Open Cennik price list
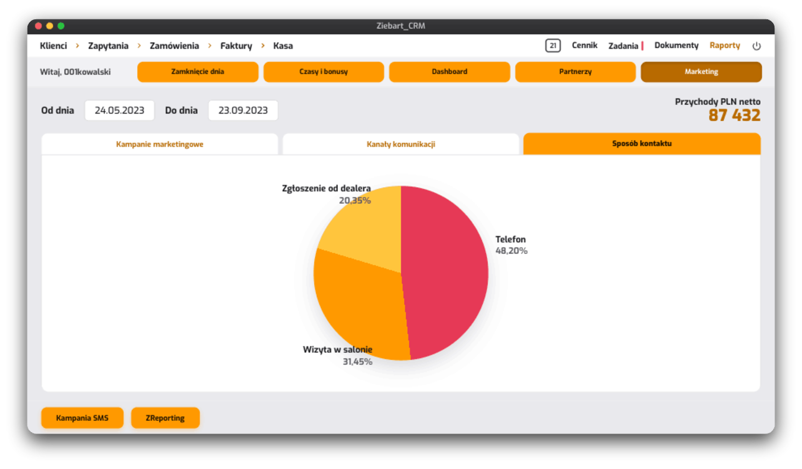Viewport: 802px width, 469px height. (585, 46)
